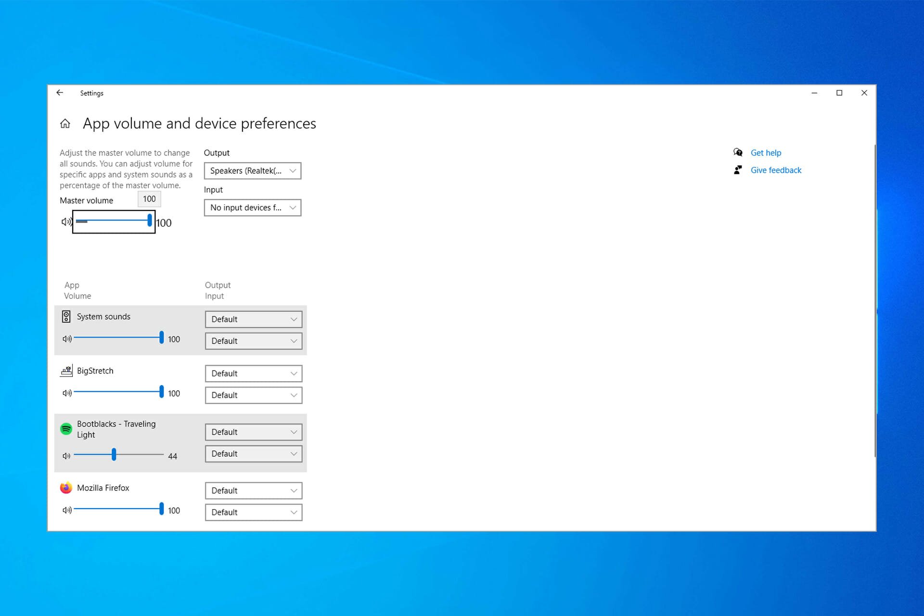Viewport: 924px width, 616px height.
Task: Close the Settings window
Action: (x=864, y=93)
